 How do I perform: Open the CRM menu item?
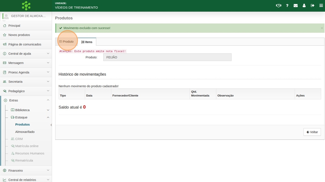point(19,139)
